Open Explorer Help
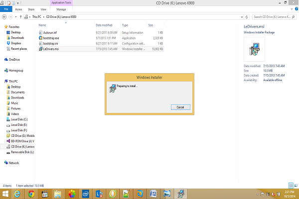The height and width of the screenshot is (199, 299). [x=297, y=9]
